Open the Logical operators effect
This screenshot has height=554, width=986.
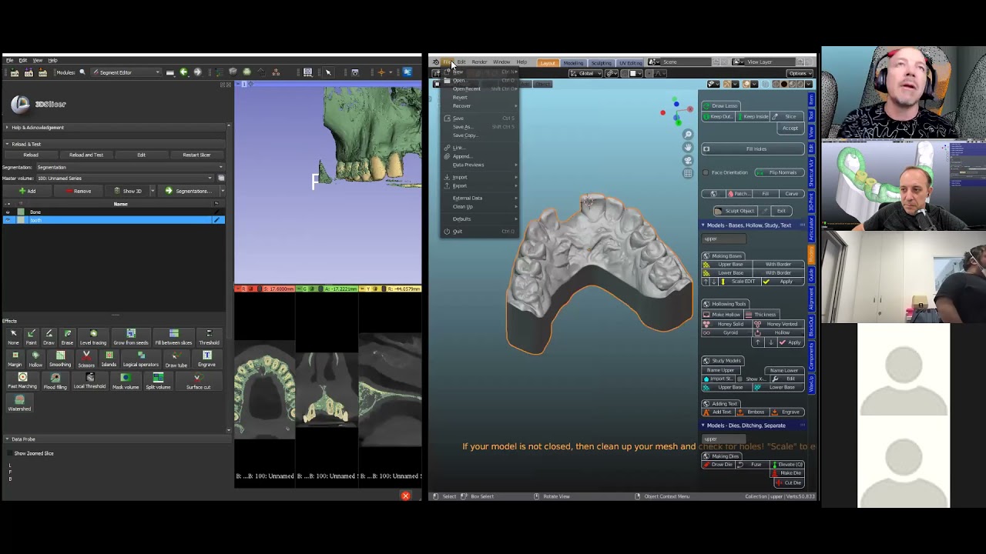(140, 359)
